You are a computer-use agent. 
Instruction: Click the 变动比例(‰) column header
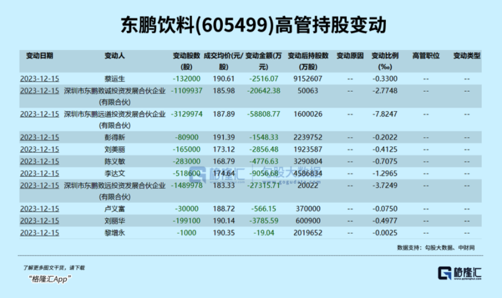385,61
